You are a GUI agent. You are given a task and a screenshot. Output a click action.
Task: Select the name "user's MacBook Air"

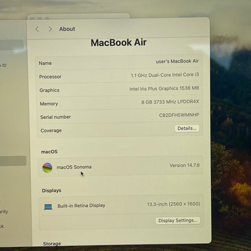(x=177, y=61)
